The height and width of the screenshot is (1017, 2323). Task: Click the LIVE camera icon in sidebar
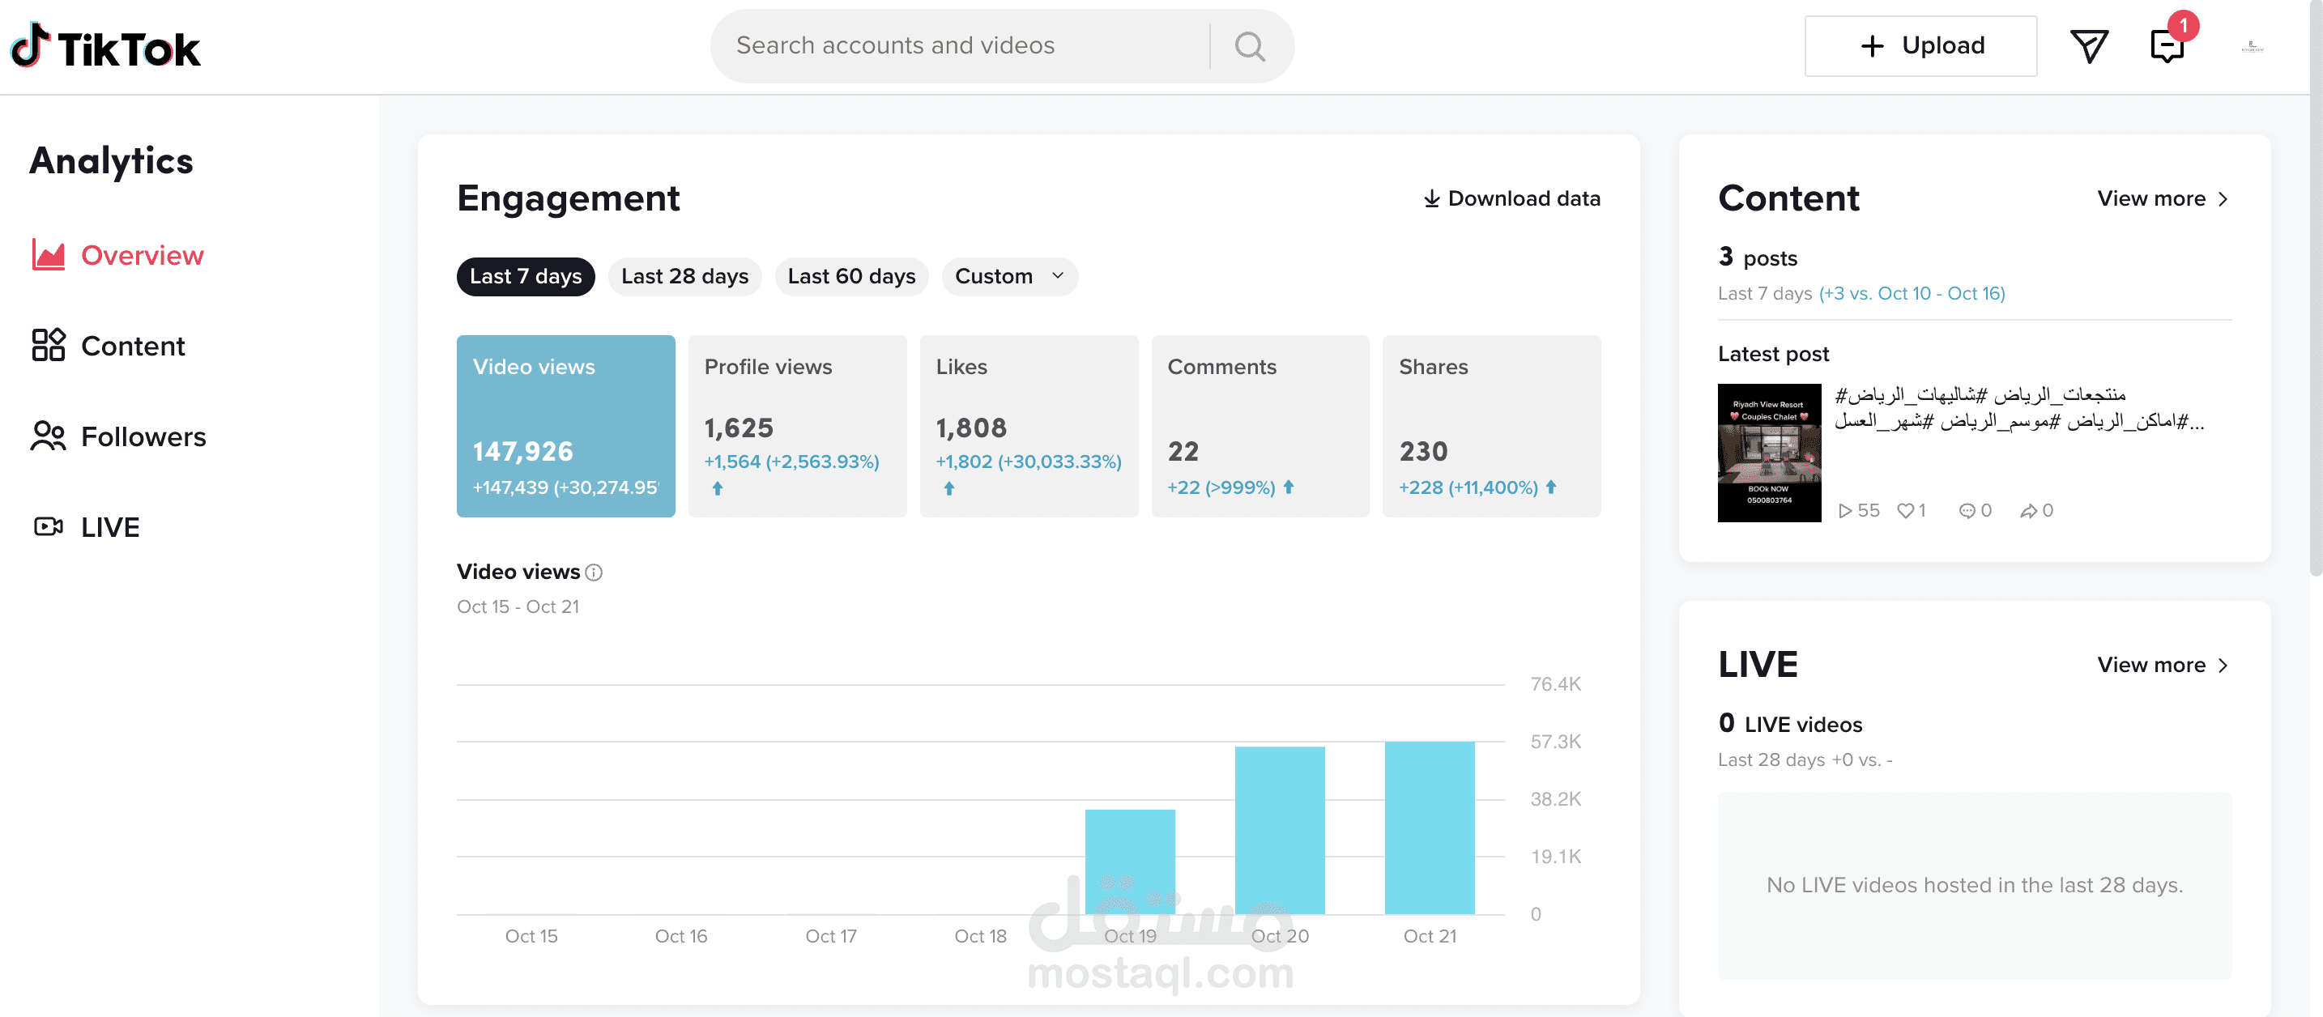[x=48, y=526]
